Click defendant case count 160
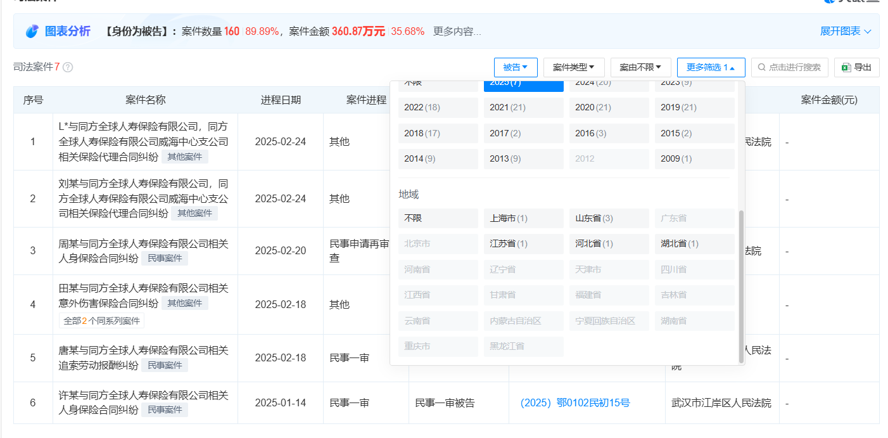This screenshot has height=438, width=888. tap(232, 31)
